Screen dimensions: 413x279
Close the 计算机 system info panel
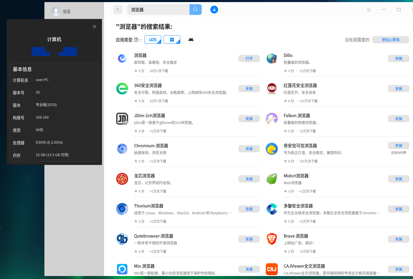point(94,27)
